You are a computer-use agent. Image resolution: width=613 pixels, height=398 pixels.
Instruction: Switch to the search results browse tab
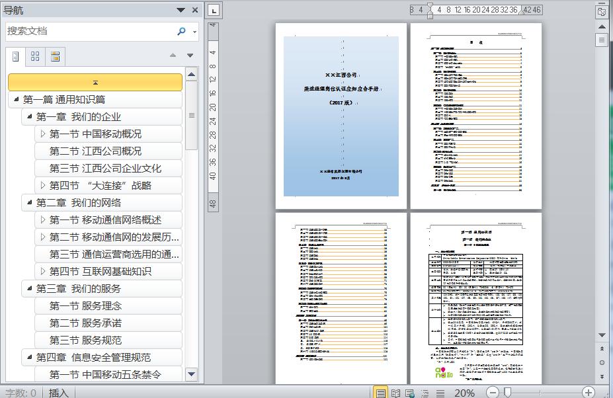coord(55,57)
